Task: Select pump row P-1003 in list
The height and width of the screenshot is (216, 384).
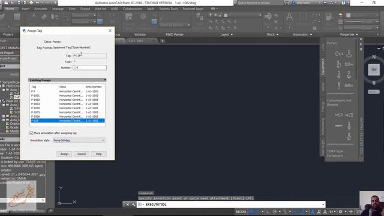Action: (68, 104)
